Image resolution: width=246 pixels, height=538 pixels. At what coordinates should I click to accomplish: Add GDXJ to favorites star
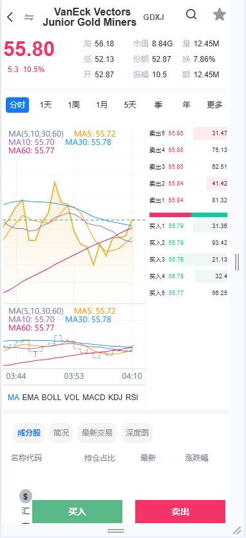click(x=220, y=14)
